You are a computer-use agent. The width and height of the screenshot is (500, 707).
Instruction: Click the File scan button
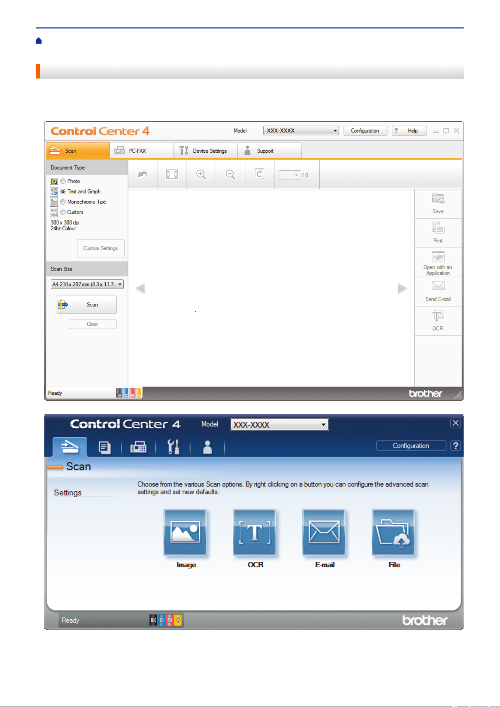tap(393, 532)
